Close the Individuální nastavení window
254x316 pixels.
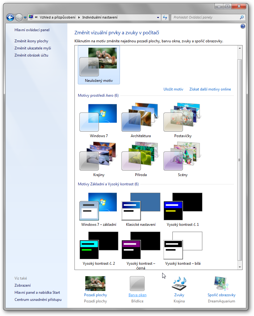tap(239, 6)
